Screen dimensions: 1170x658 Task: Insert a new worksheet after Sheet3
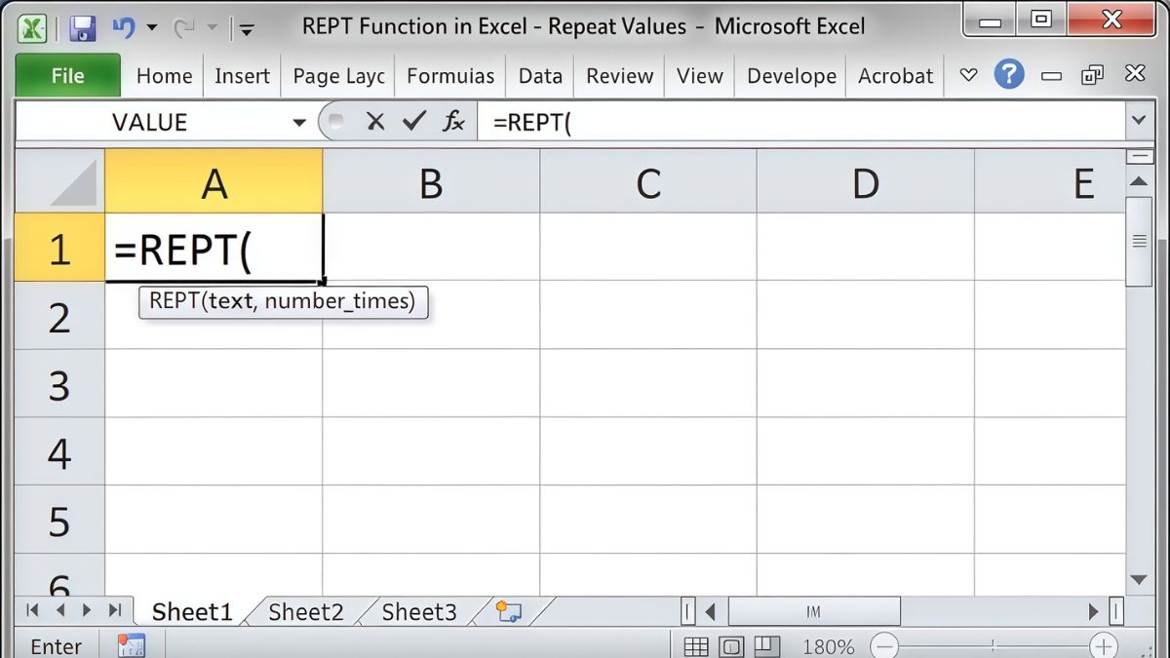click(x=506, y=611)
